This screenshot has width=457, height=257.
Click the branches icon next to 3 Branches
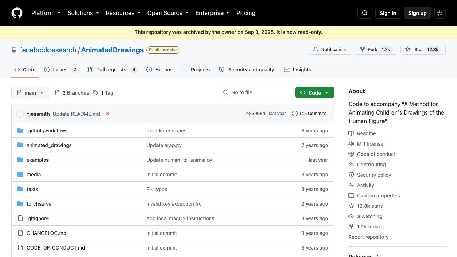point(57,93)
